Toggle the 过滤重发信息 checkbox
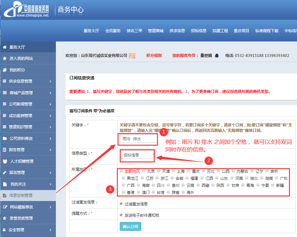Image resolution: width=297 pixels, height=237 pixels. [121, 204]
